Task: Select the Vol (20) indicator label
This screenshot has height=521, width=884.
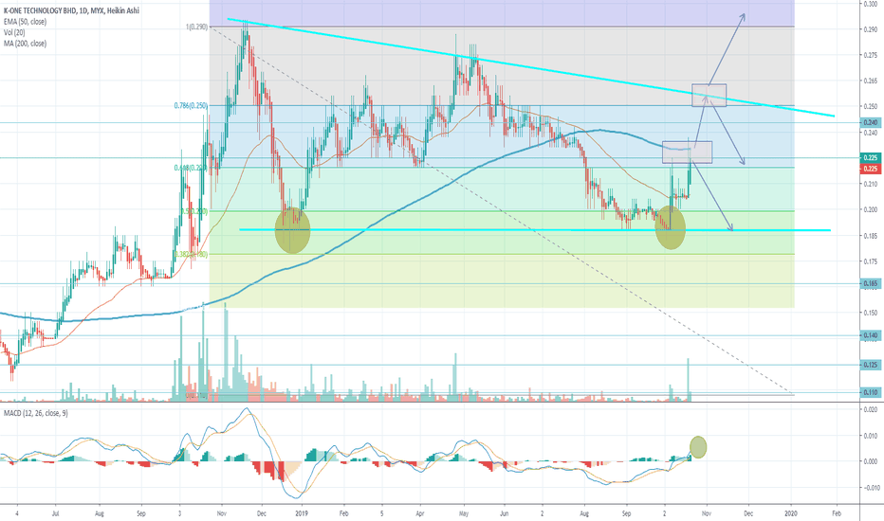Action: point(14,32)
